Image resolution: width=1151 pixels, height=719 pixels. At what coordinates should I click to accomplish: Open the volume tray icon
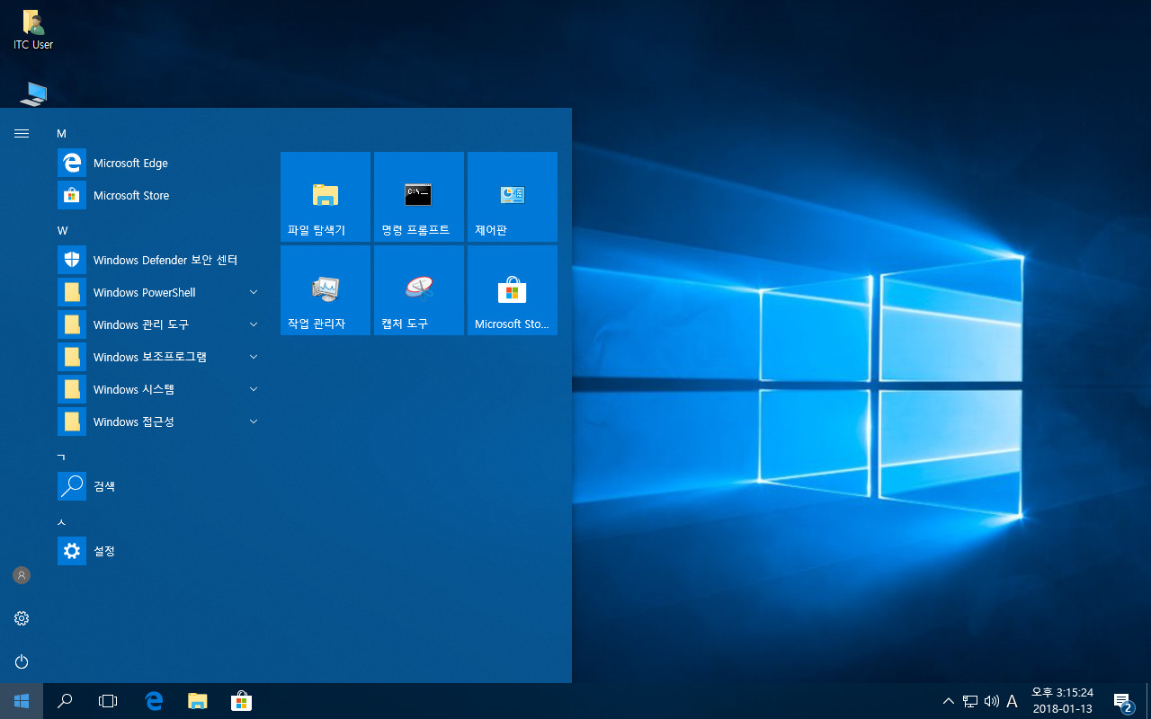tap(992, 701)
